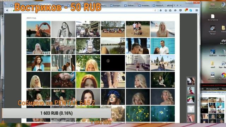Open the BioShock desktop shortcut

(213, 53)
